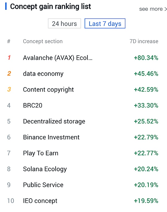Open Decentralized storage section
167x212 pixels.
pyautogui.click(x=54, y=122)
